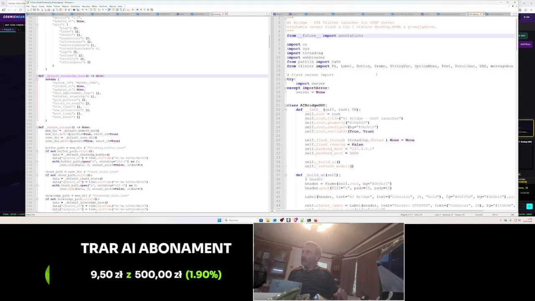Click the Save toolbar icon
Image resolution: width=535 pixels, height=301 pixels.
click(35, 10)
